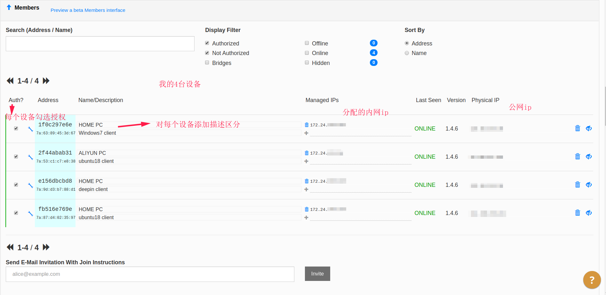606x295 pixels.
Task: Click the Search Address / Name field
Action: (100, 44)
